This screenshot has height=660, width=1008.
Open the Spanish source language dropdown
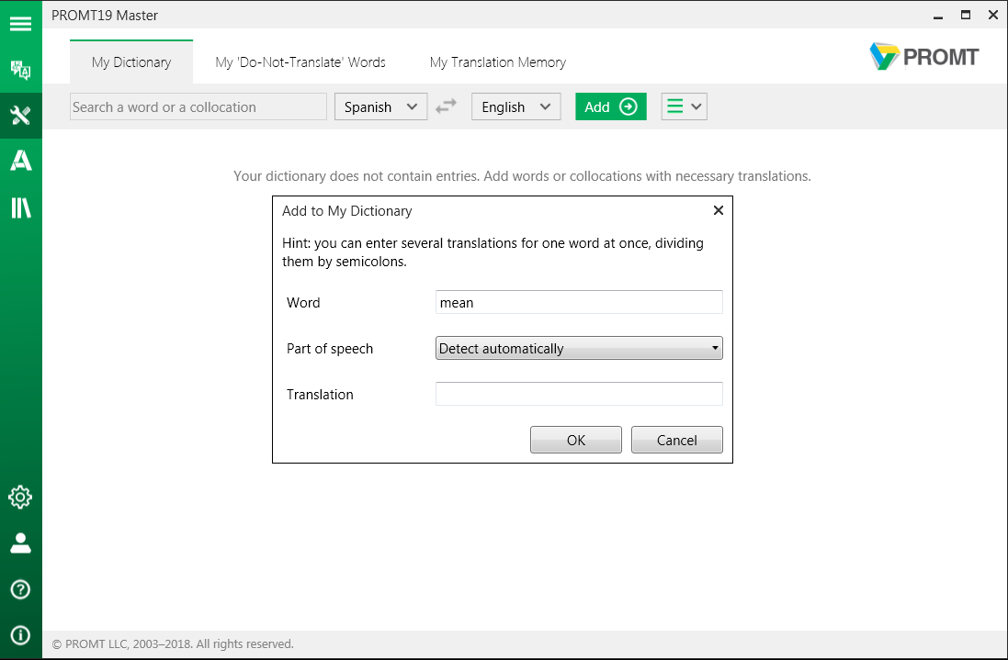[380, 106]
